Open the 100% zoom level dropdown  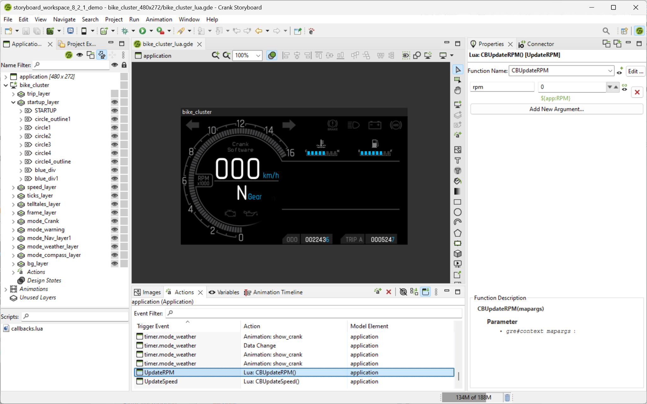[258, 56]
